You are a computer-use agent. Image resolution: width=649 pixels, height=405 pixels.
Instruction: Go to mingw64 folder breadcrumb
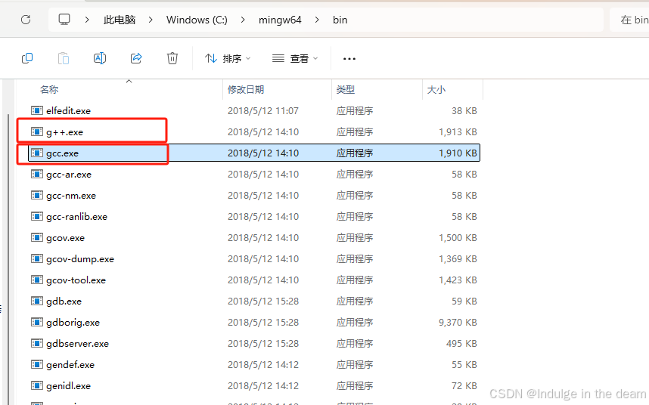click(x=280, y=20)
